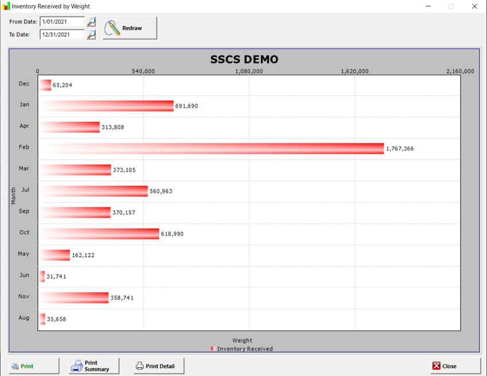Click the value label 691,690
The width and height of the screenshot is (487, 376).
tap(186, 106)
